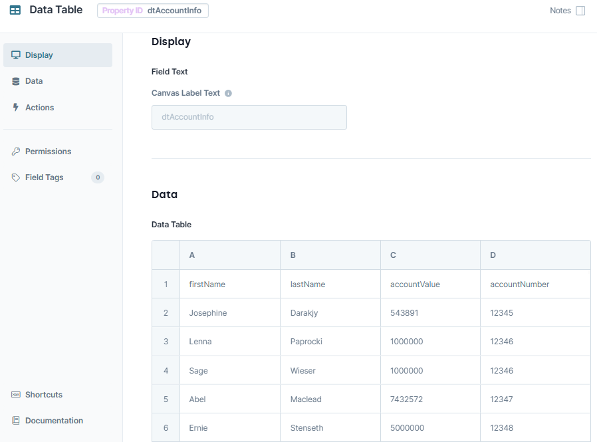Click inside the Canvas Label Text input

click(249, 117)
